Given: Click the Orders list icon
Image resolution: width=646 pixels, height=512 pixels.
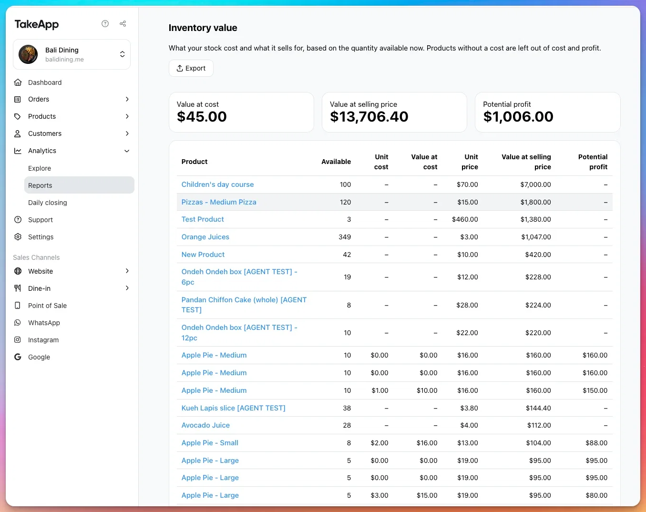Looking at the screenshot, I should coord(18,100).
